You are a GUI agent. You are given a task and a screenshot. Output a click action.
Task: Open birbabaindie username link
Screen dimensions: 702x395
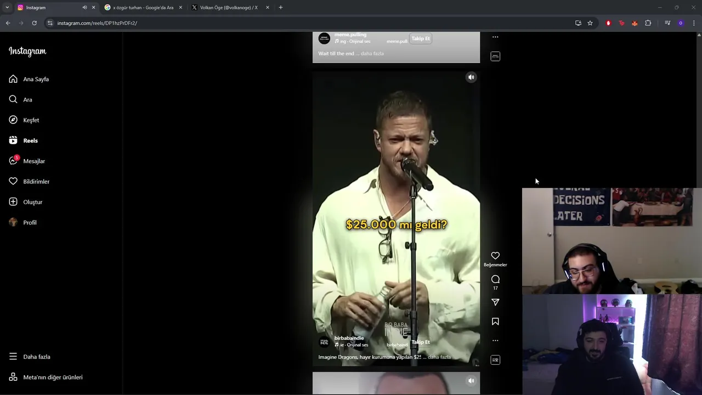[349, 338]
